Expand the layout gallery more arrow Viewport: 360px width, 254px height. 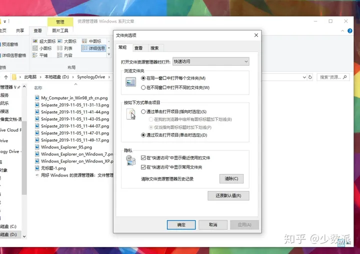point(109,54)
